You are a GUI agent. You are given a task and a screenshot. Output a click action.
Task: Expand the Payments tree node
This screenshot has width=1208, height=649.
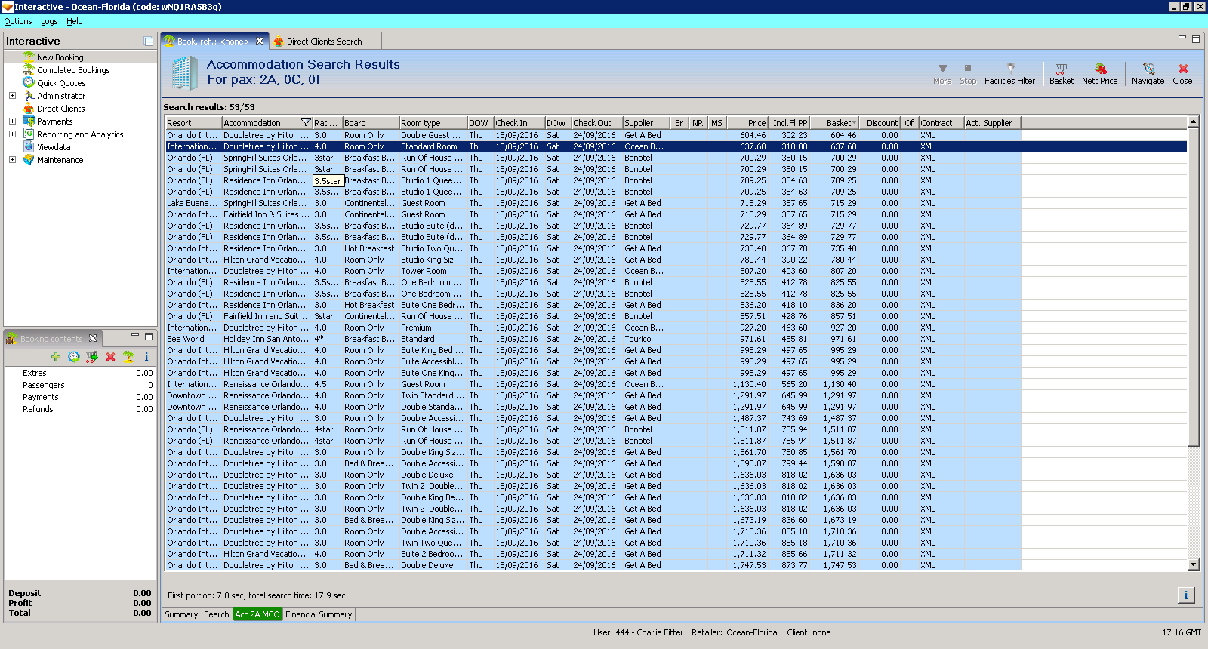coord(12,121)
